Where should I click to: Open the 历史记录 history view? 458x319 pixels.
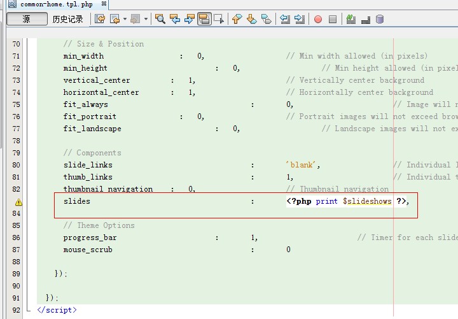(68, 19)
